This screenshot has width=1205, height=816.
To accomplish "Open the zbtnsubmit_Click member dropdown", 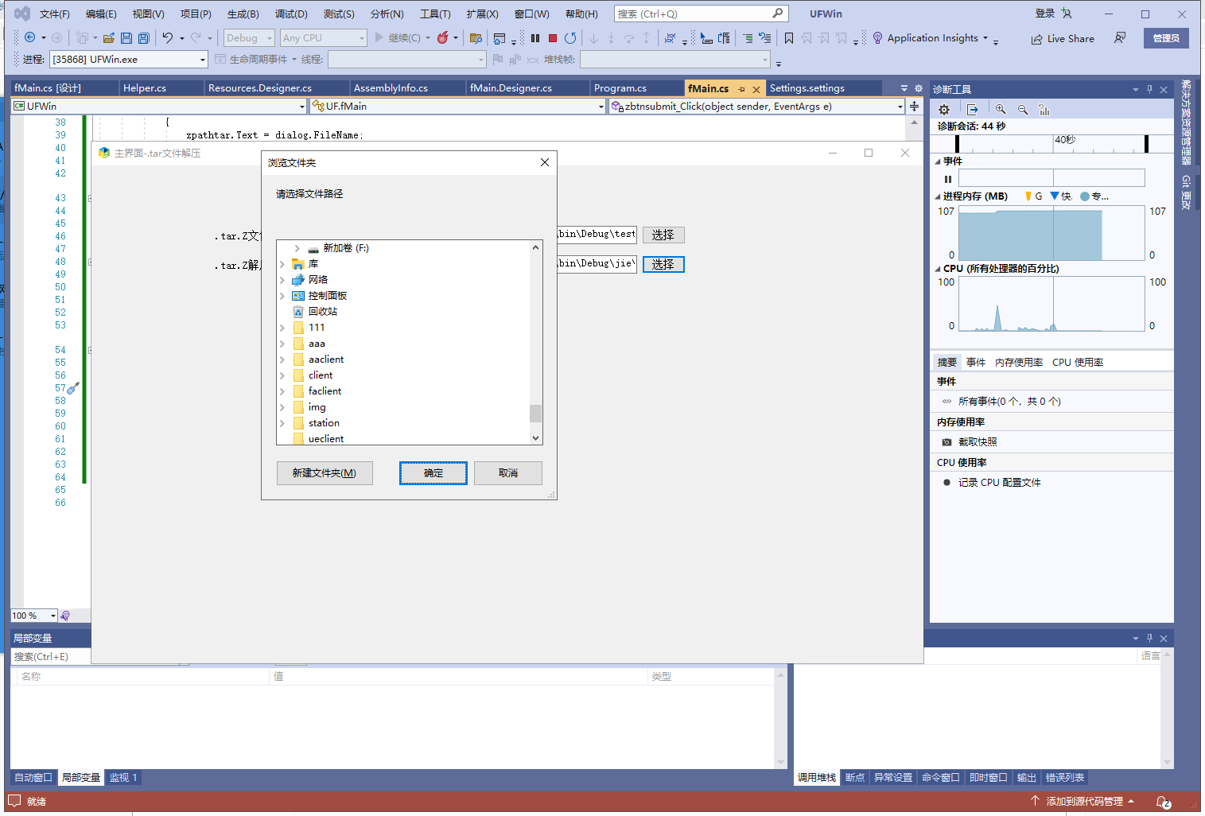I will [757, 106].
